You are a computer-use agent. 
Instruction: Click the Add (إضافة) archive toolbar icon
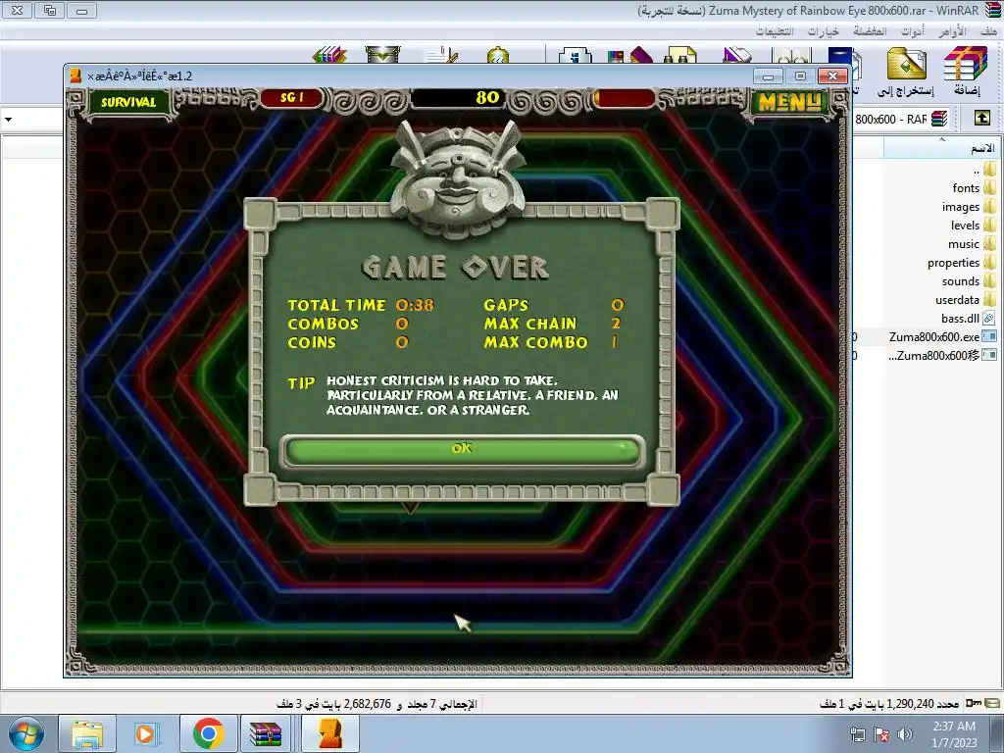click(966, 71)
